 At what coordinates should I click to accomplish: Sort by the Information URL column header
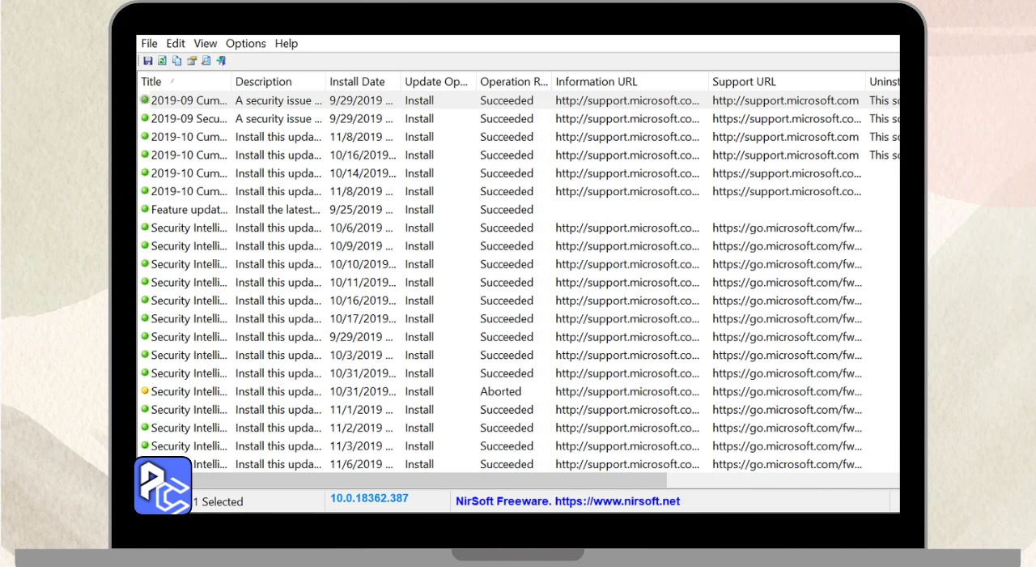(x=630, y=82)
